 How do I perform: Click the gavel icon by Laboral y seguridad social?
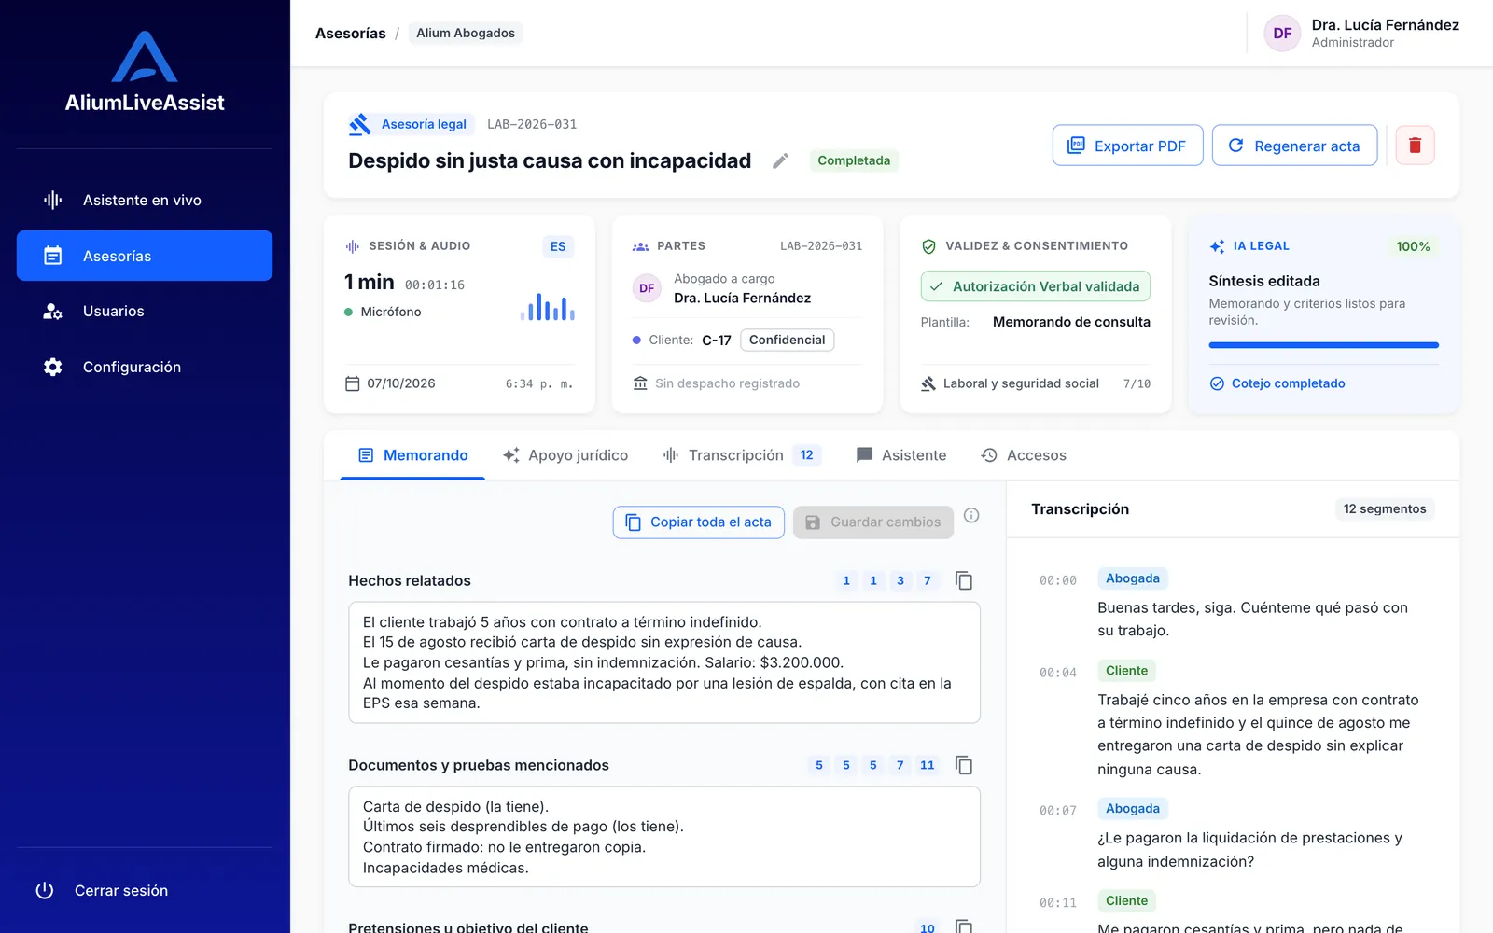coord(928,383)
